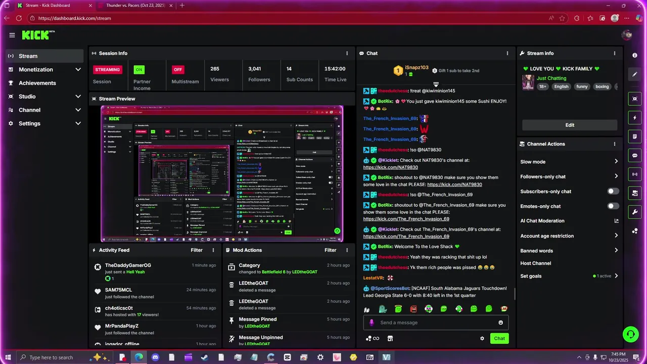Viewport: 647px width, 364px height.
Task: Click the profile avatar at top right
Action: pyautogui.click(x=627, y=35)
